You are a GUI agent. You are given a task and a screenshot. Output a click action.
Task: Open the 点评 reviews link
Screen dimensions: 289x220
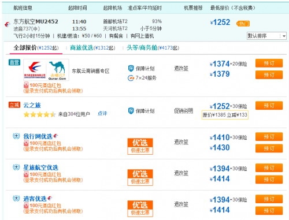(x=102, y=113)
